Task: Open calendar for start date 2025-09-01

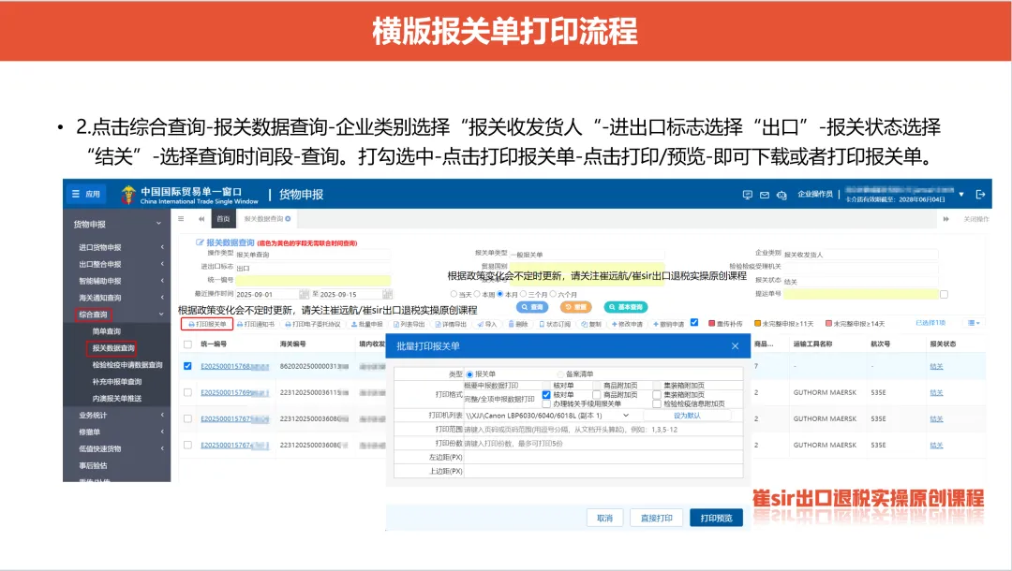Action: tap(305, 294)
